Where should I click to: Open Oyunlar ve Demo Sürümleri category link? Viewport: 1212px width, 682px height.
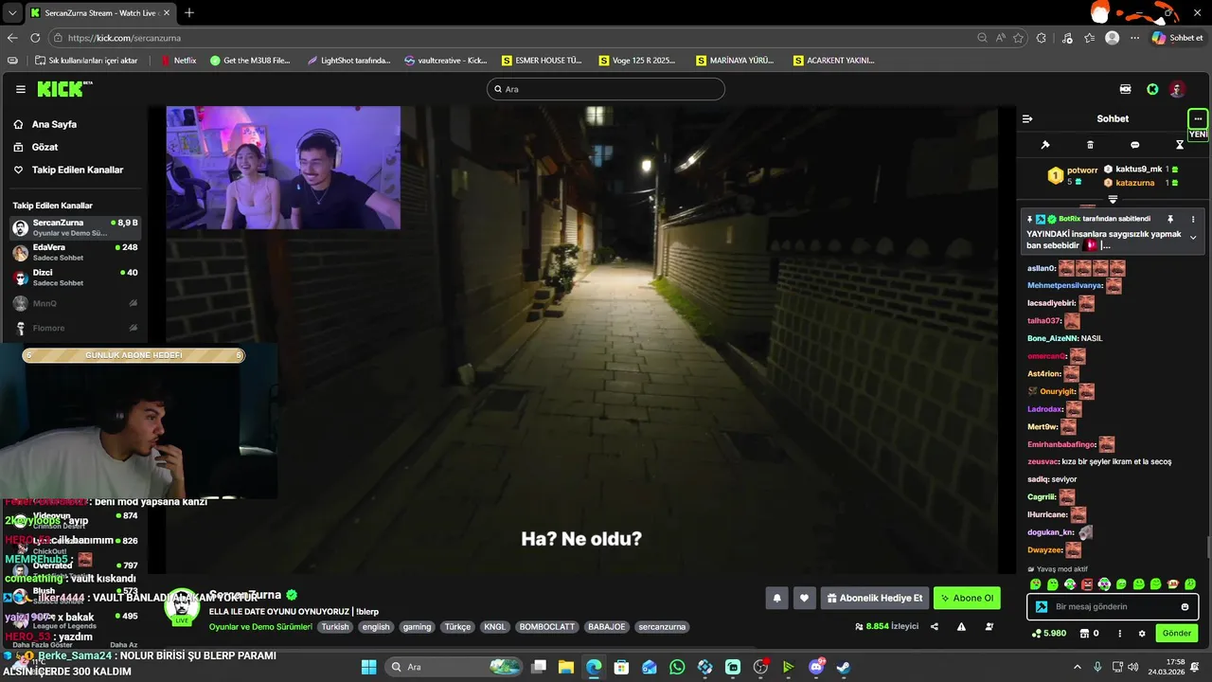point(260,627)
